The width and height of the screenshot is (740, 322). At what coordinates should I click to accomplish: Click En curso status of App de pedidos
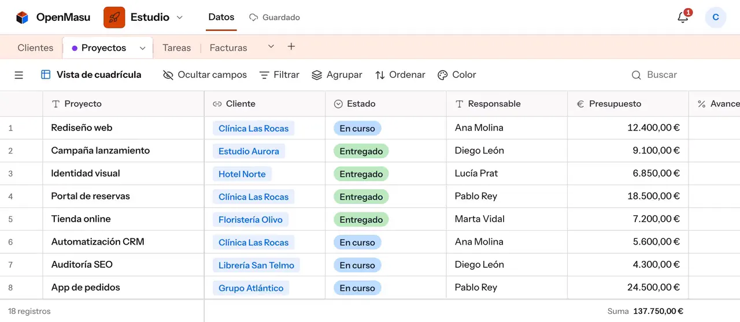(357, 288)
